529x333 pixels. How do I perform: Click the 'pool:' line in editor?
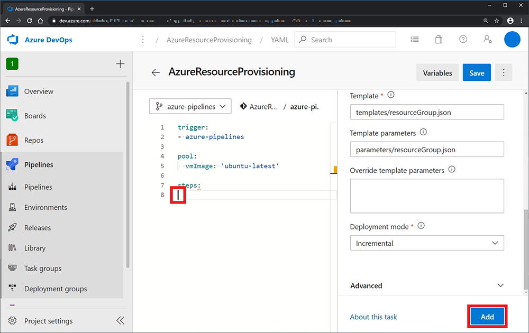coord(187,156)
